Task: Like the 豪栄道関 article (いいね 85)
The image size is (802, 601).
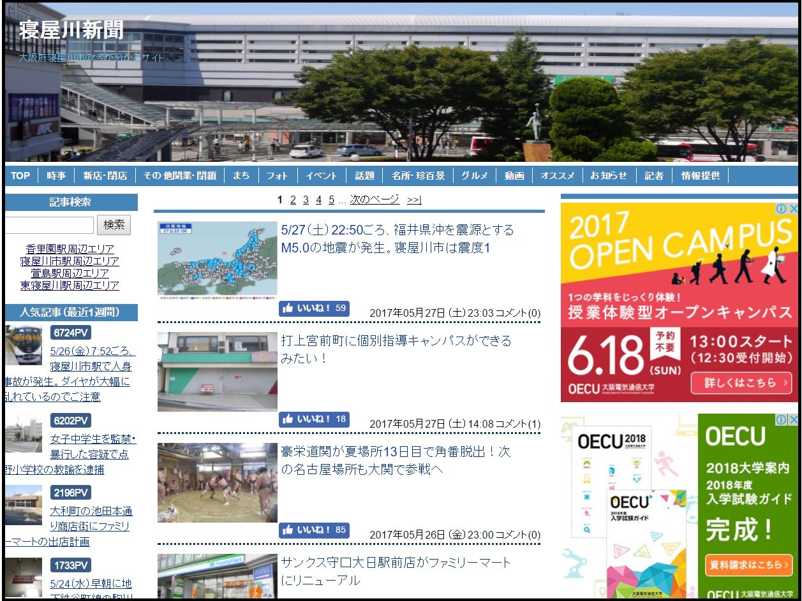Action: [x=314, y=530]
